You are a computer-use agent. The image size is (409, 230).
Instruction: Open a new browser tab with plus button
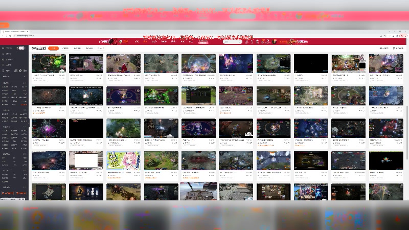pyautogui.click(x=32, y=32)
